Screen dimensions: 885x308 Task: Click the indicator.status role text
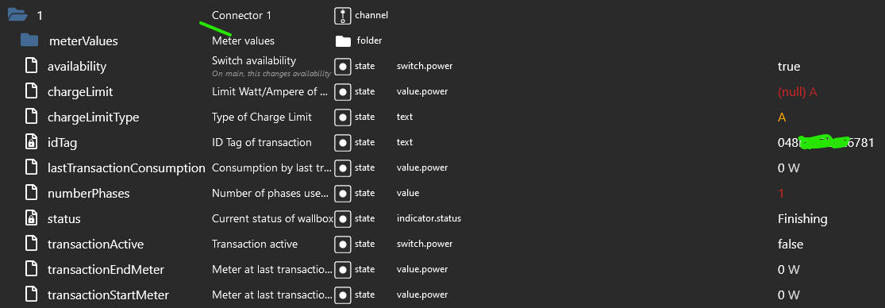pyautogui.click(x=429, y=218)
